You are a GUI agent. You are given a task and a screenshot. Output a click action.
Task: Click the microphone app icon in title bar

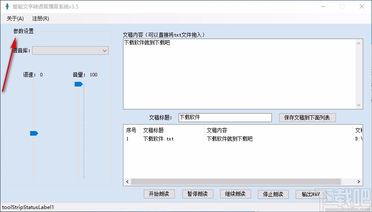tap(7, 6)
